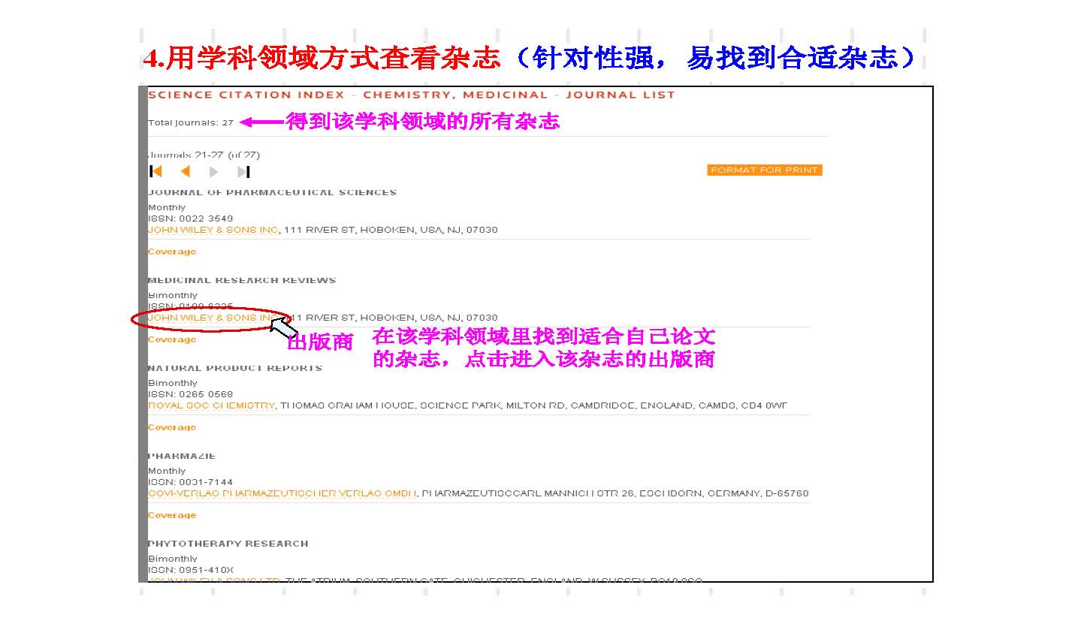
Task: Select the Journal of Pharmaceutical Sciences title
Action: (x=272, y=192)
